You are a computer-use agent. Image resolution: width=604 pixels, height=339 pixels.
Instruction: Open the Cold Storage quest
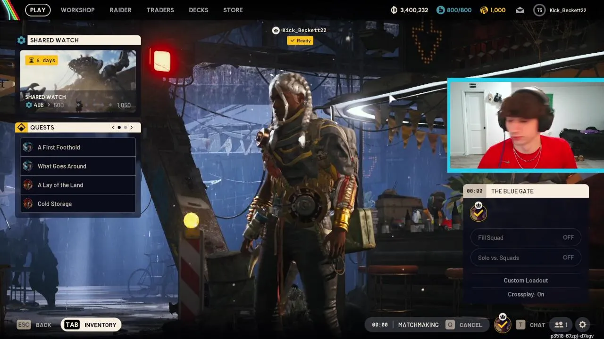[78, 204]
